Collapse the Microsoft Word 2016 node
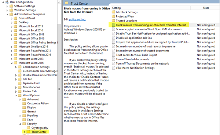 [11, 63]
